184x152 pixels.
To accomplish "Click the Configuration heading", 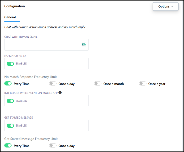I will click(x=15, y=6).
